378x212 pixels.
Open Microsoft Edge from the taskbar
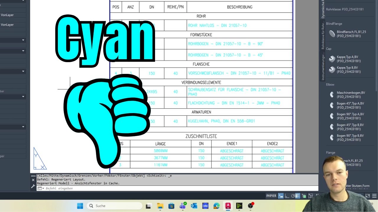click(216, 206)
